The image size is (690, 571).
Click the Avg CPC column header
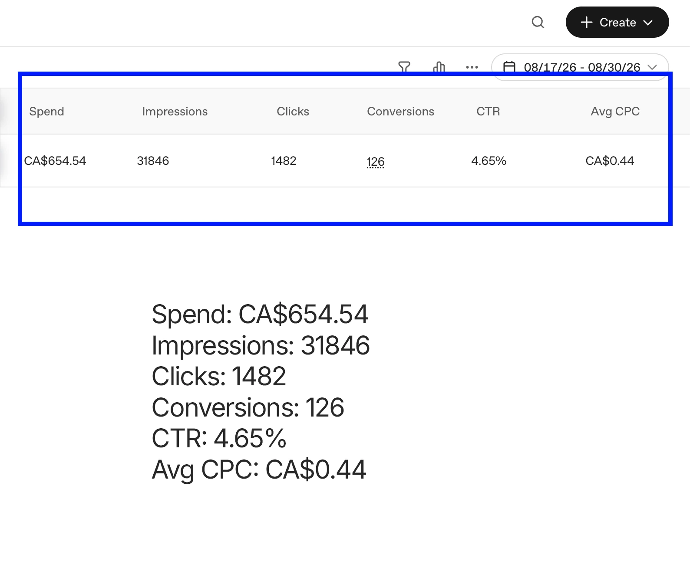(615, 112)
